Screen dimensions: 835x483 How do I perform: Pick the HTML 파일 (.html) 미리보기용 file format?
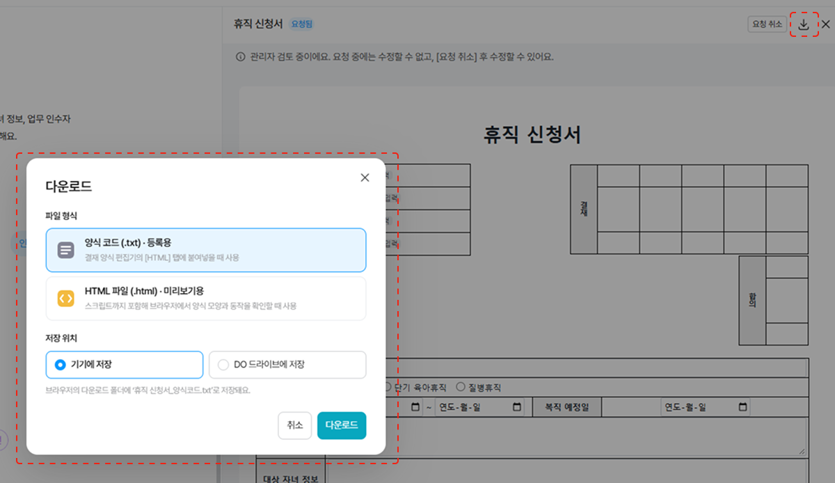click(x=206, y=299)
